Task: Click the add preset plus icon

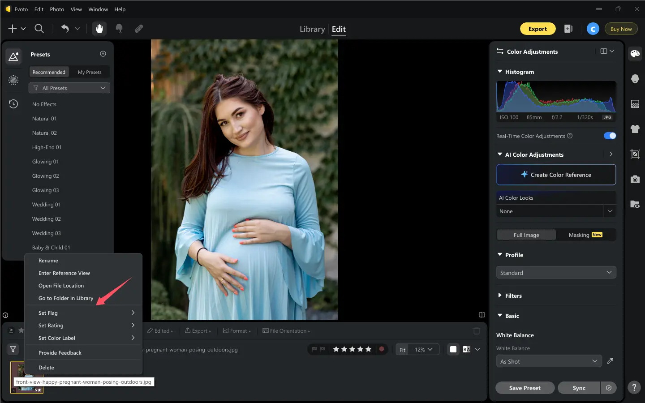Action: tap(103, 54)
